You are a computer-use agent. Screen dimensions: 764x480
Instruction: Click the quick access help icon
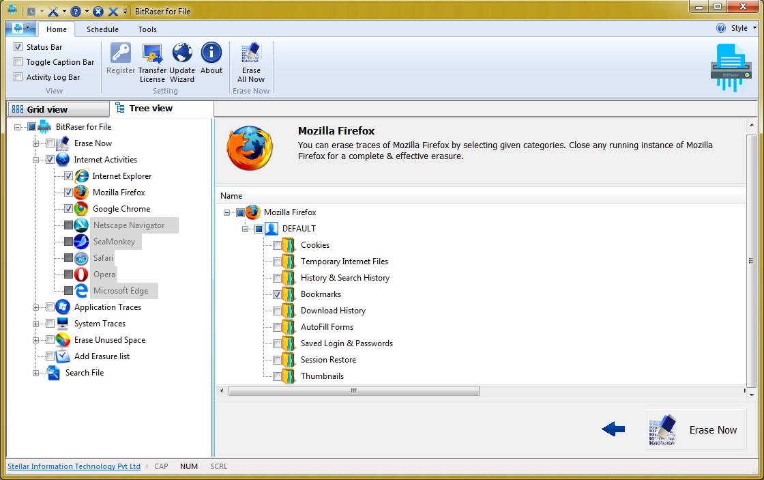click(x=76, y=11)
